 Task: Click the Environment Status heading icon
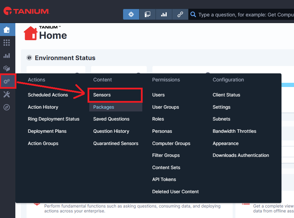coord(29,58)
